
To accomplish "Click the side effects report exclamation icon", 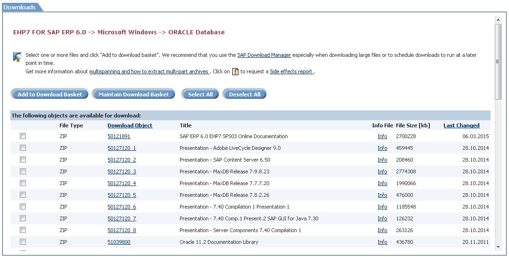I will coord(235,71).
